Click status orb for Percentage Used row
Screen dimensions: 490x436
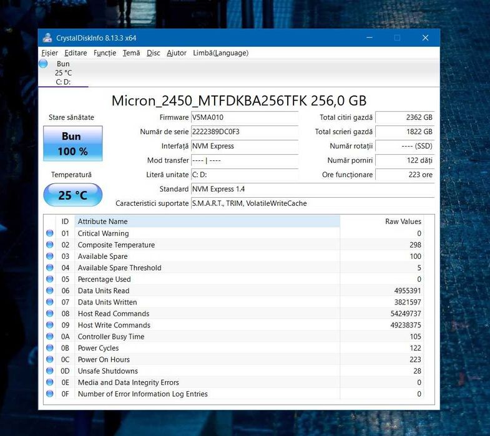click(x=50, y=279)
